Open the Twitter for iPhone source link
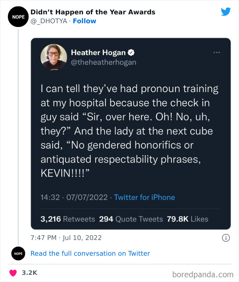 (x=144, y=197)
